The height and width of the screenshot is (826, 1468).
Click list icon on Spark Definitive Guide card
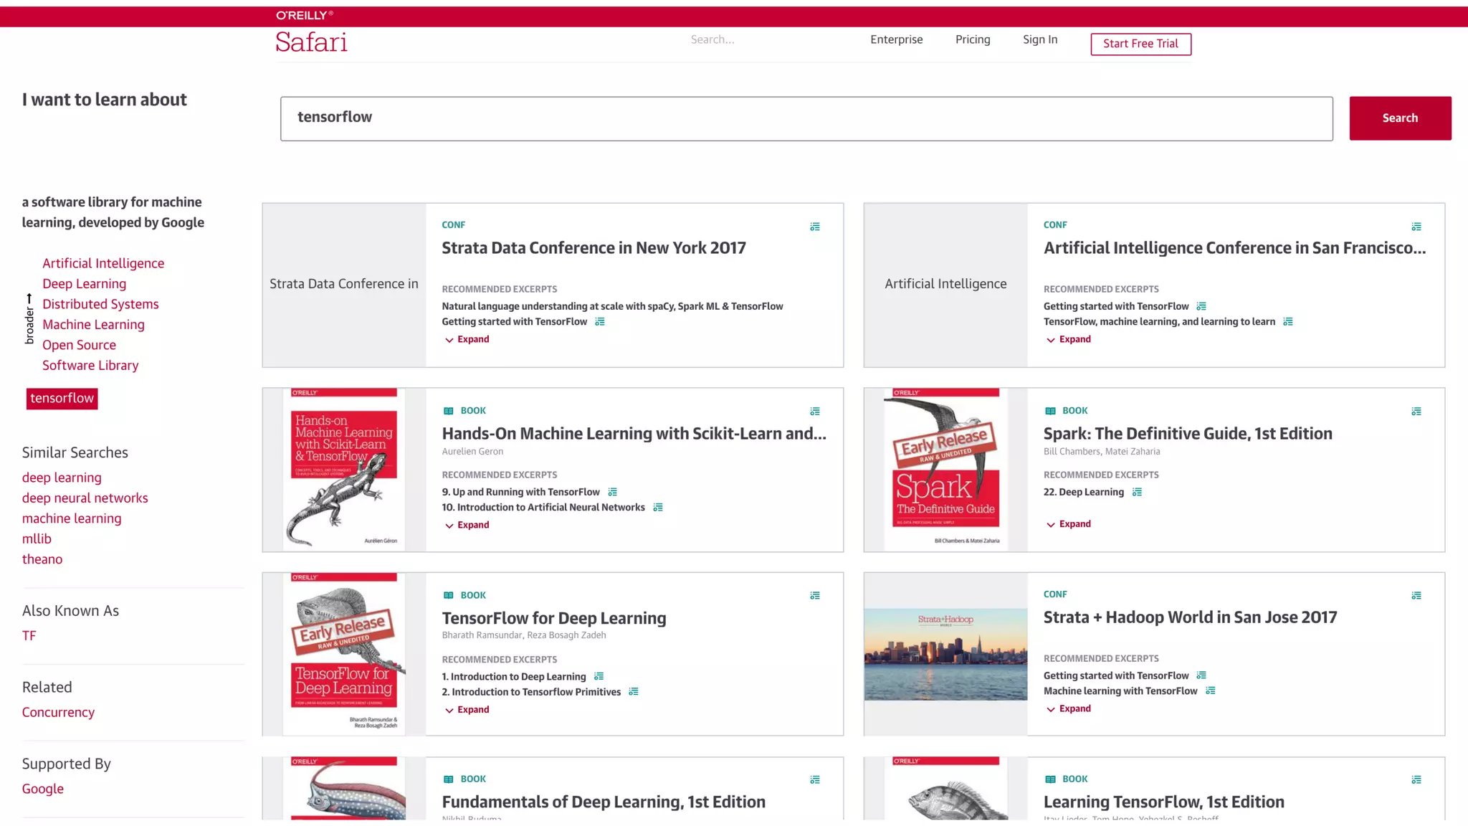pyautogui.click(x=1416, y=412)
